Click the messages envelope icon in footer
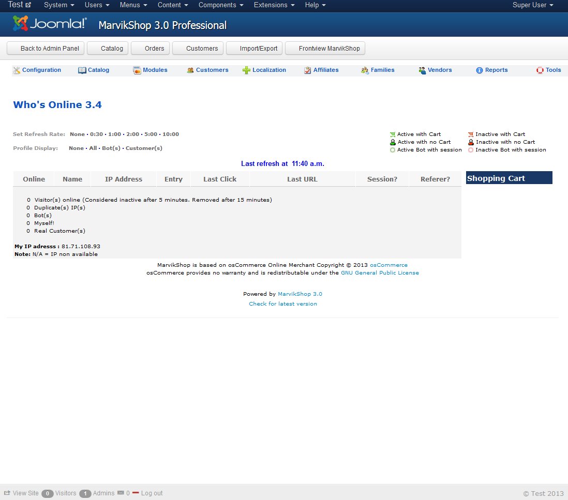This screenshot has height=500, width=568. [x=121, y=493]
